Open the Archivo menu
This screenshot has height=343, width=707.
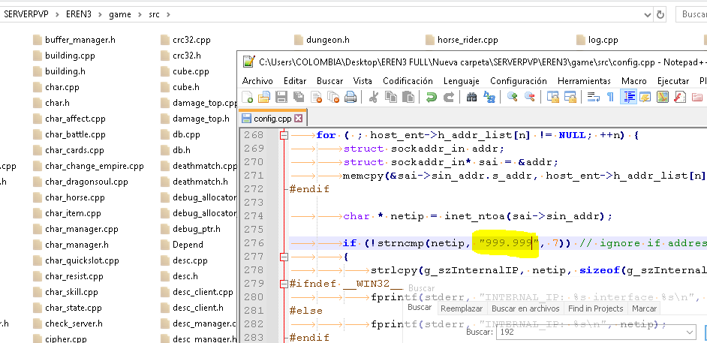pyautogui.click(x=257, y=81)
